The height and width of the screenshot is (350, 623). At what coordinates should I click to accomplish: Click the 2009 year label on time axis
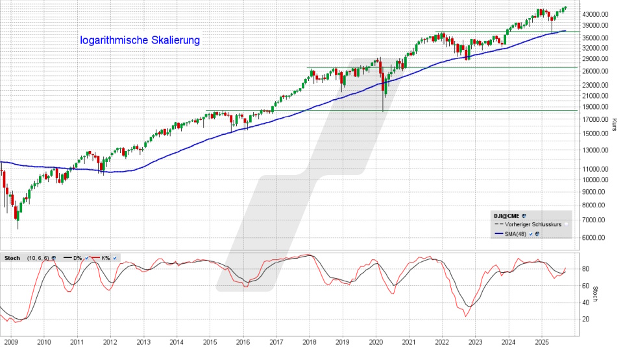click(10, 342)
